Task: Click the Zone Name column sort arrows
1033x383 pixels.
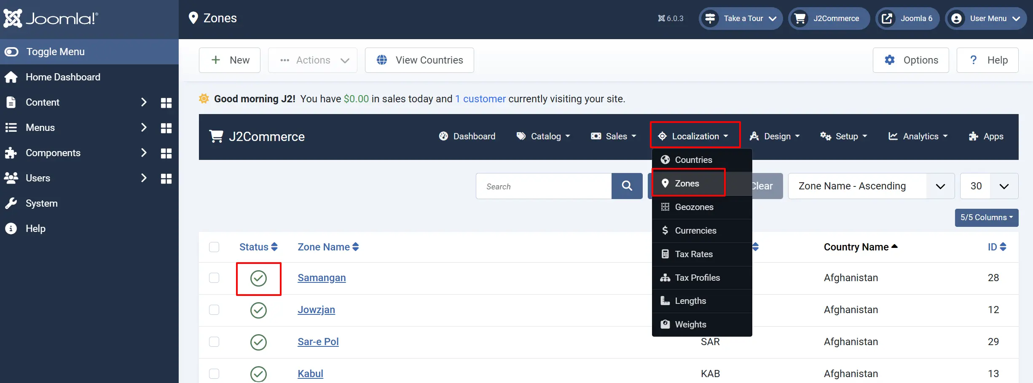Action: click(356, 247)
